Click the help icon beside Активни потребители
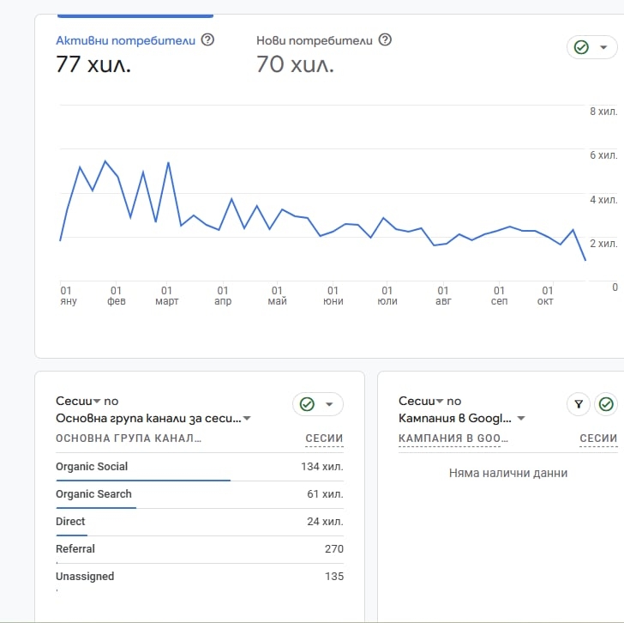This screenshot has width=624, height=623. coord(207,39)
